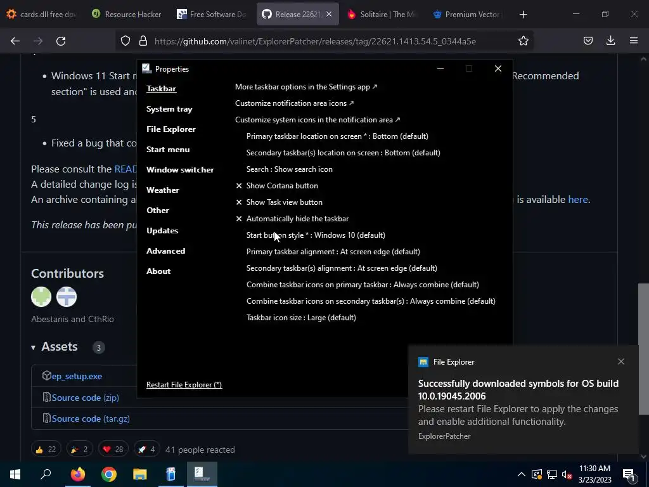649x487 pixels.
Task: Select the Window switcher section
Action: 180,170
